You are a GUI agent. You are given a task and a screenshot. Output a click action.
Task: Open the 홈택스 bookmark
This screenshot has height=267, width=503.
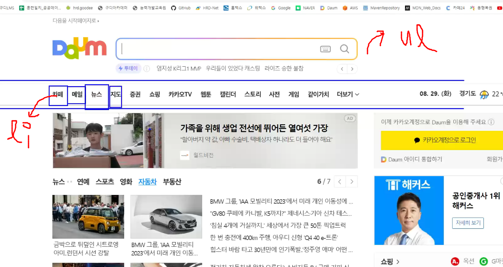[x=232, y=8]
